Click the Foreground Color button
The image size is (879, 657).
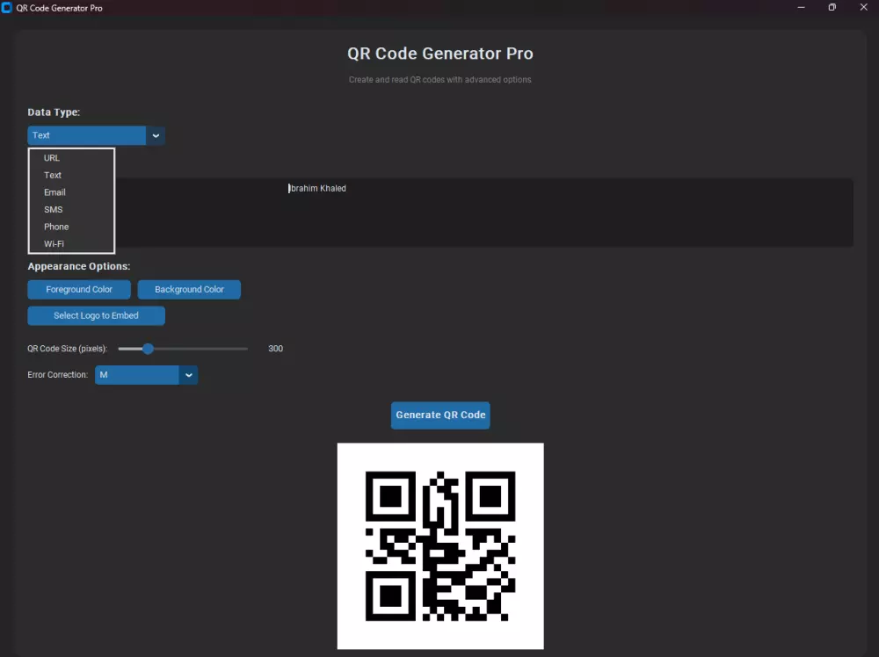click(79, 290)
